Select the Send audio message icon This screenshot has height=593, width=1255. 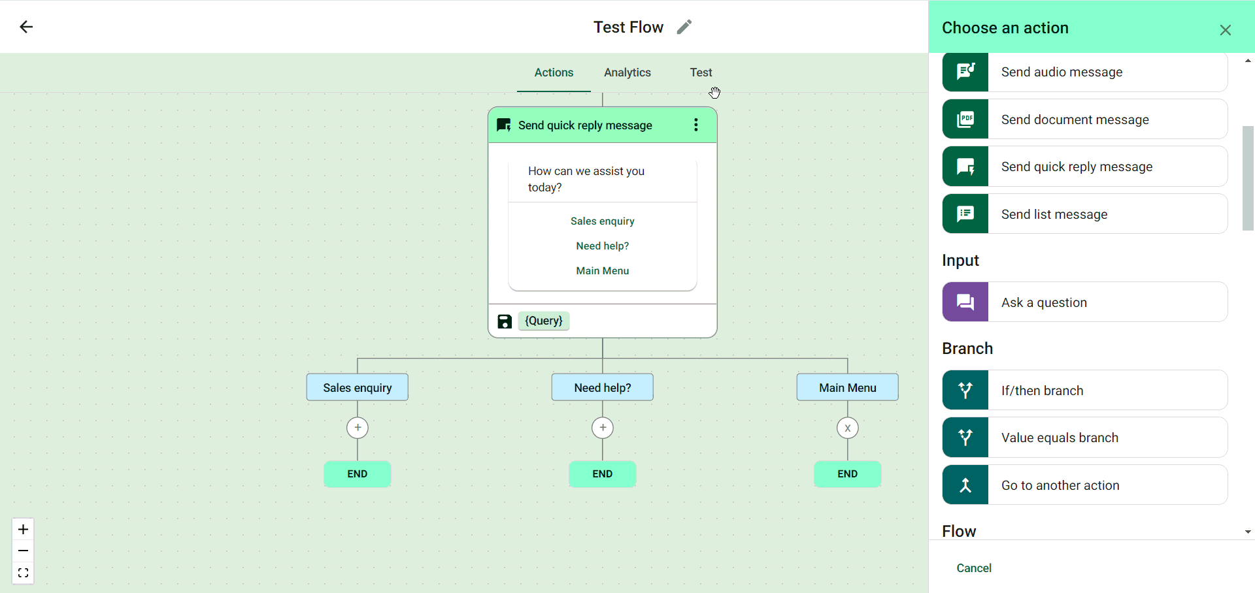(x=965, y=72)
